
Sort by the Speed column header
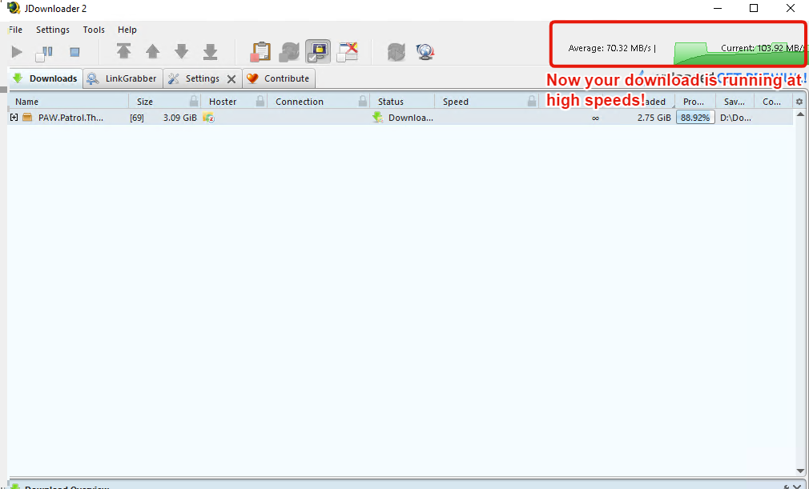[x=456, y=102]
